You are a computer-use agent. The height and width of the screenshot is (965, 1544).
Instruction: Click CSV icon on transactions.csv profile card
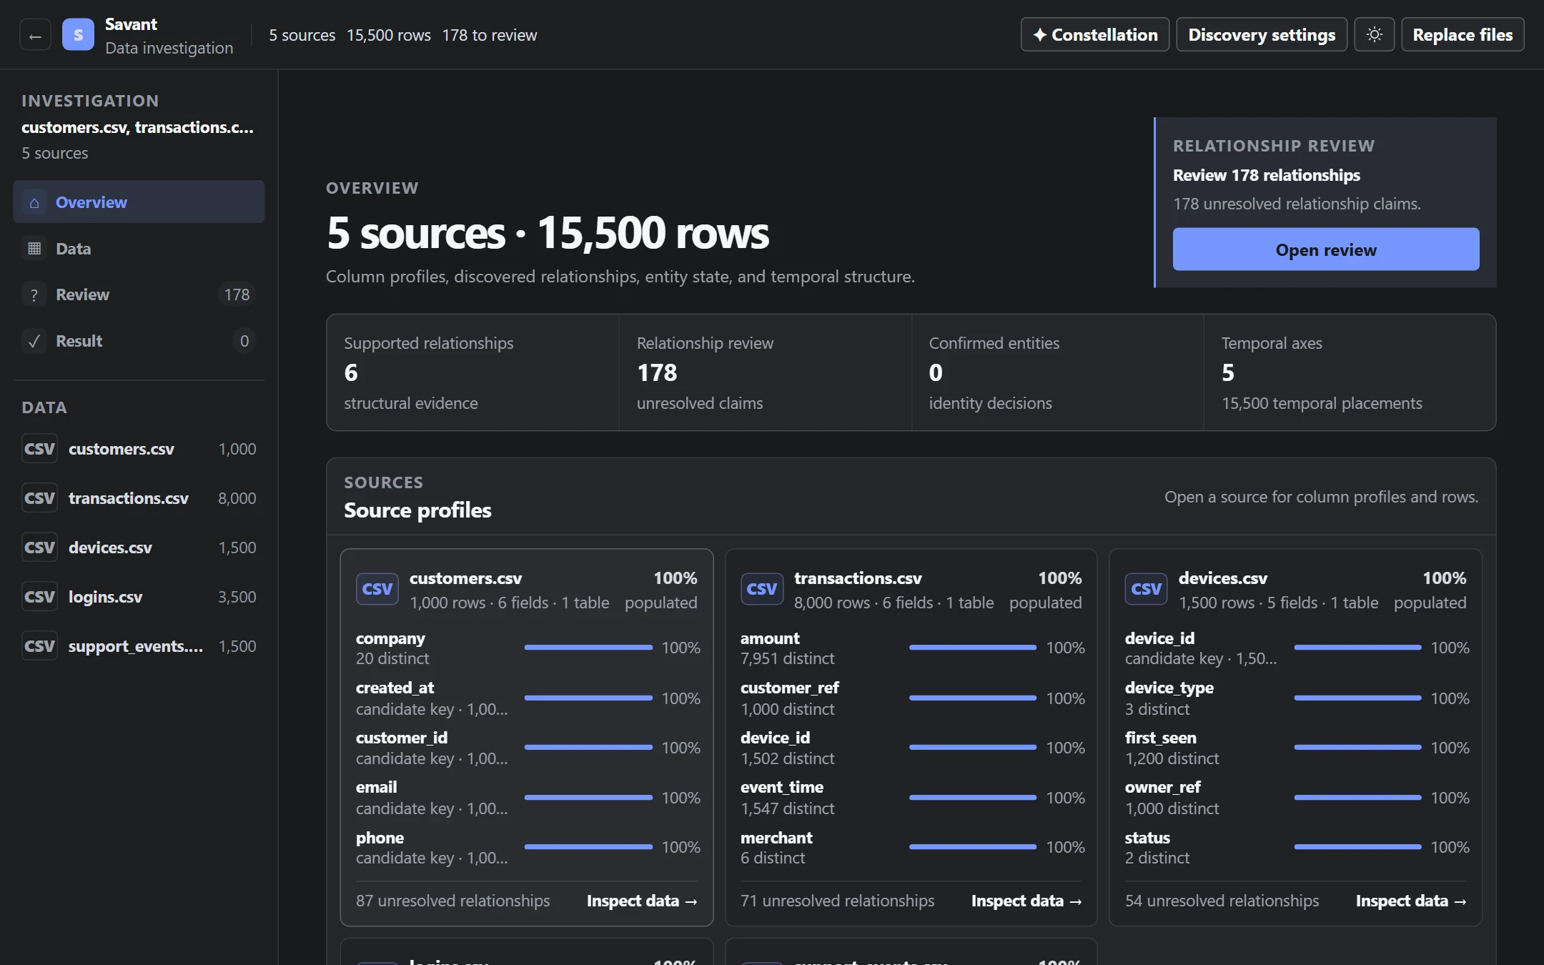pyautogui.click(x=762, y=589)
